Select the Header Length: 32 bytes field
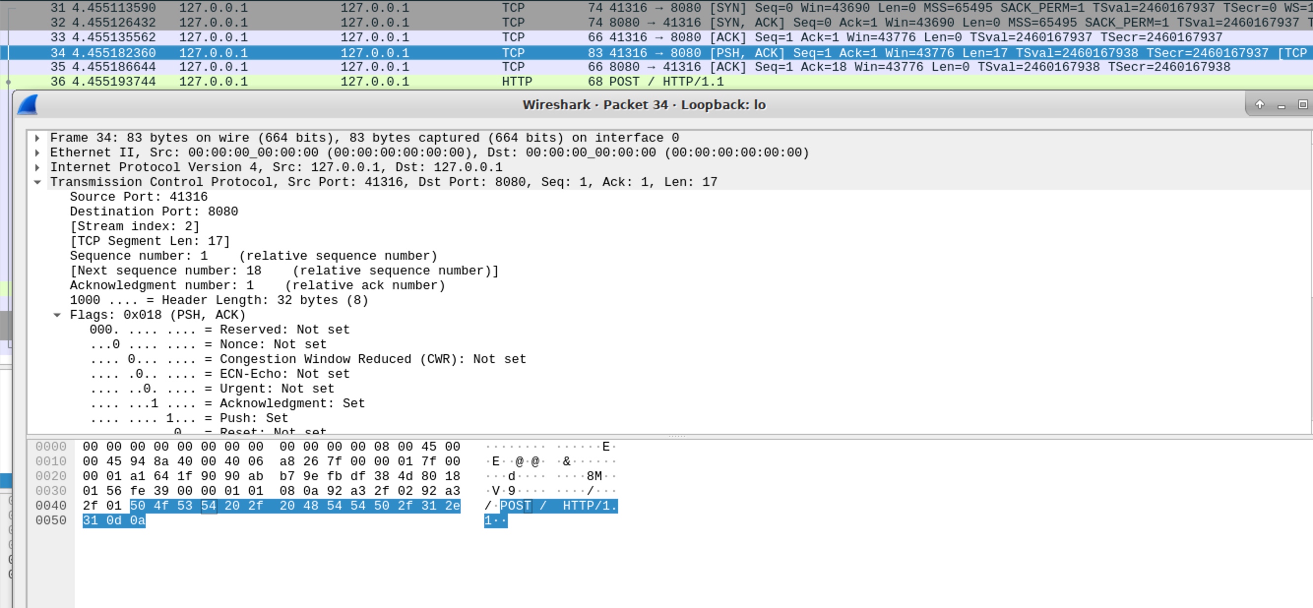 pyautogui.click(x=219, y=301)
